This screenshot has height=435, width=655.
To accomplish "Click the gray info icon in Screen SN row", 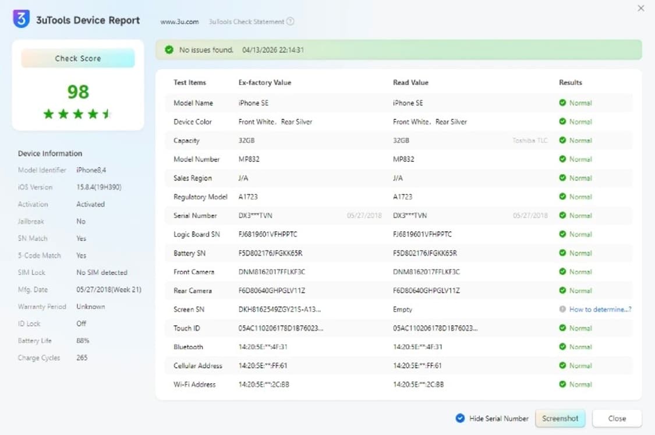I will (x=562, y=309).
